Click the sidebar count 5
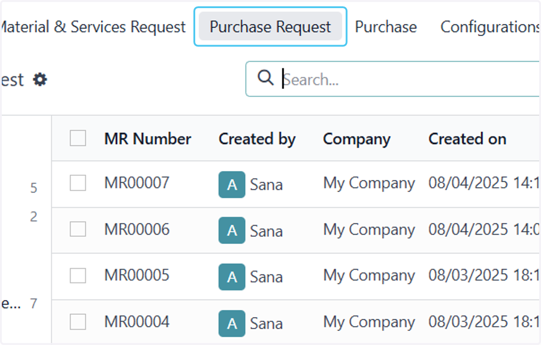This screenshot has height=345, width=541. (34, 188)
